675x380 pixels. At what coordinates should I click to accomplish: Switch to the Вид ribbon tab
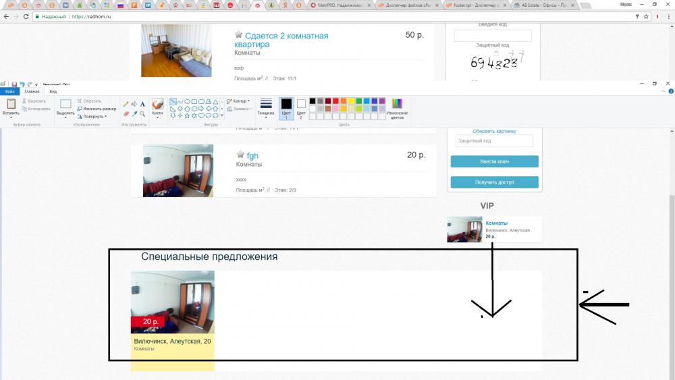pos(53,91)
